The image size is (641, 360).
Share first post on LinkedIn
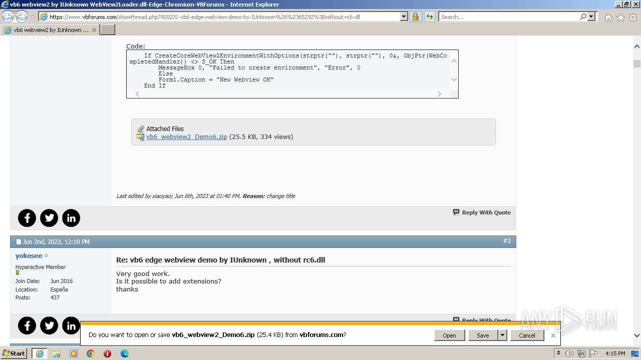(71, 218)
